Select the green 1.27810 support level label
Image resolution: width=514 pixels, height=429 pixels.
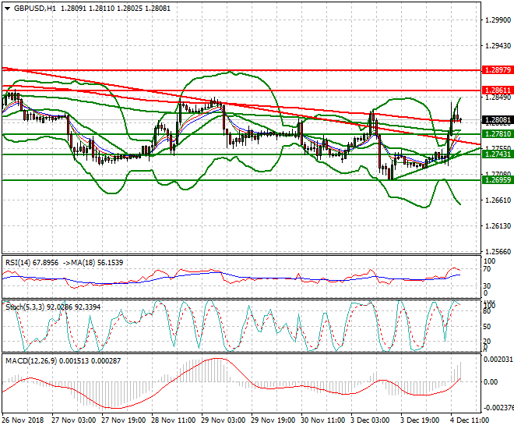498,134
